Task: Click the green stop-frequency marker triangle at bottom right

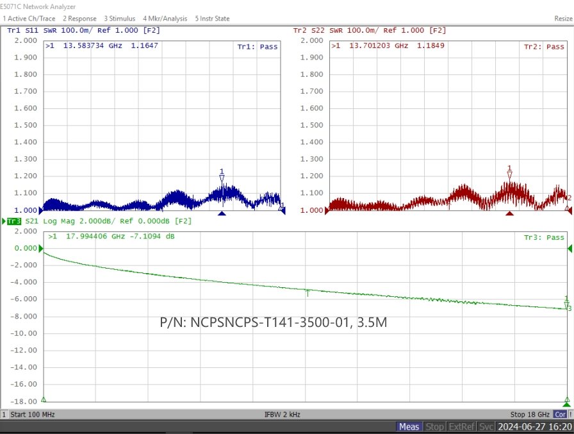Action: pyautogui.click(x=567, y=404)
